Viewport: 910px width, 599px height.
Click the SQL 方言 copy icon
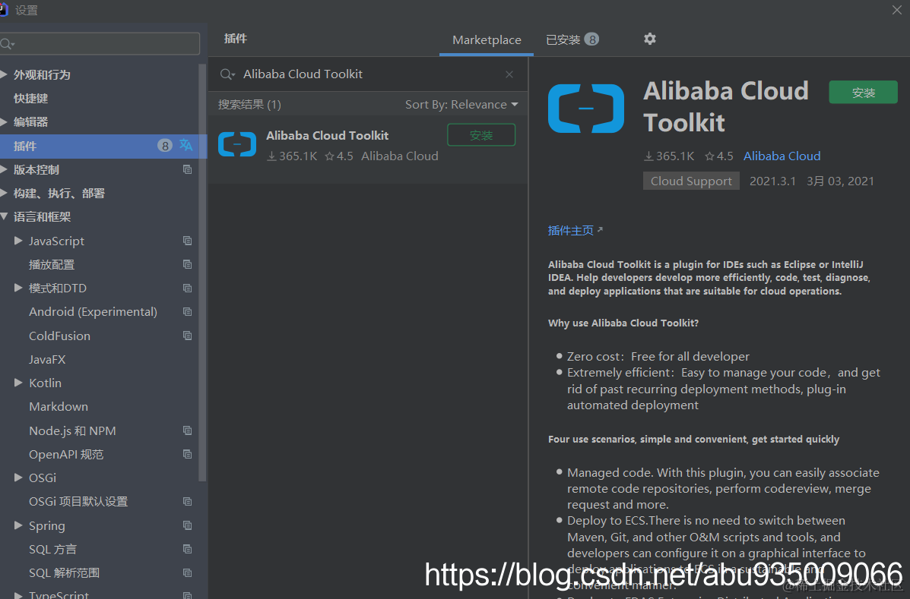tap(187, 549)
